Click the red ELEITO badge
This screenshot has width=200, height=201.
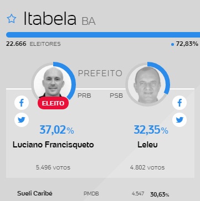click(x=53, y=103)
